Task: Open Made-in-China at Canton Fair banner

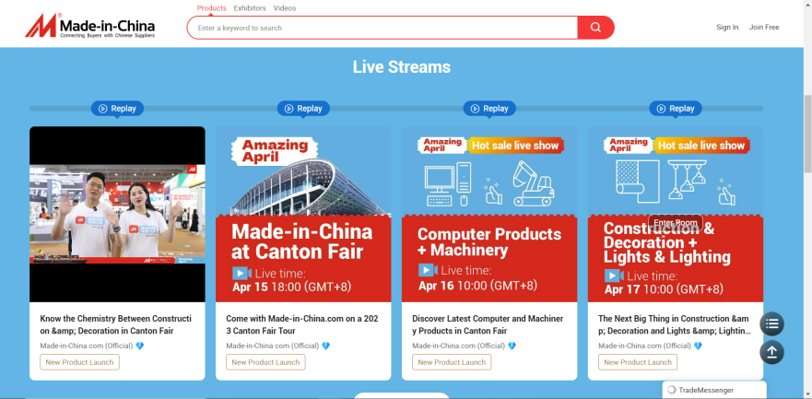Action: [x=303, y=215]
